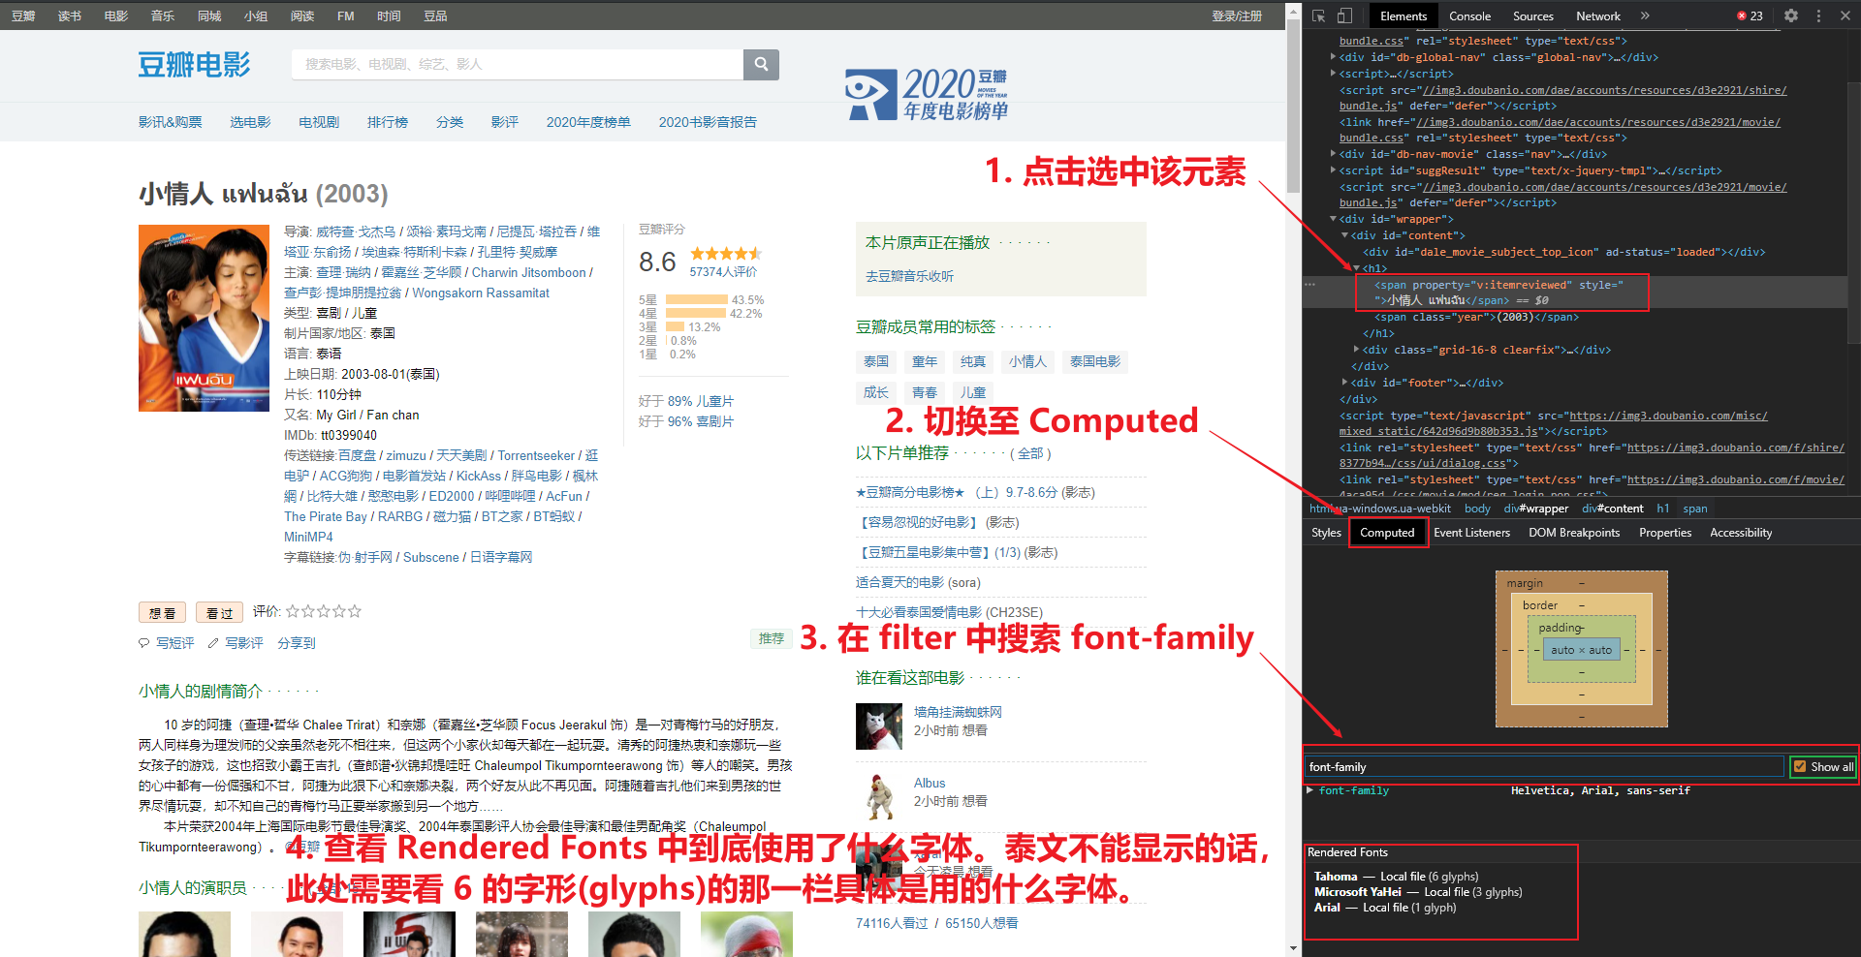The width and height of the screenshot is (1861, 957).
Task: Click the 豆瓣电影 logo
Action: 194,65
